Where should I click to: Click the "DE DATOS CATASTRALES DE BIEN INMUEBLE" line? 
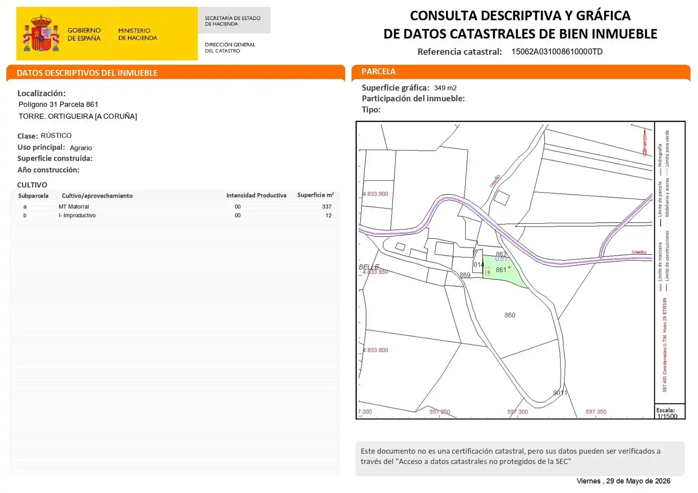[x=520, y=34]
